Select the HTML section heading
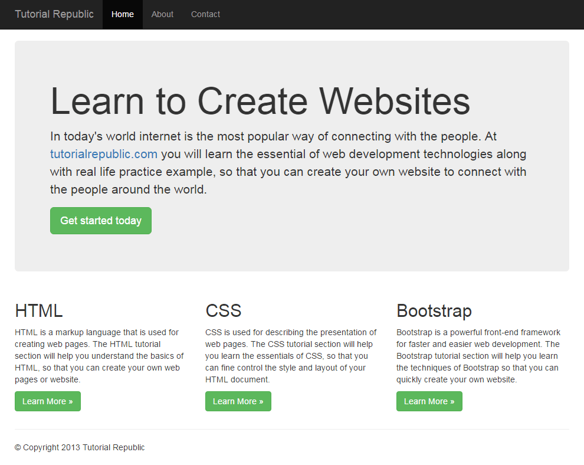The height and width of the screenshot is (465, 584). [38, 311]
